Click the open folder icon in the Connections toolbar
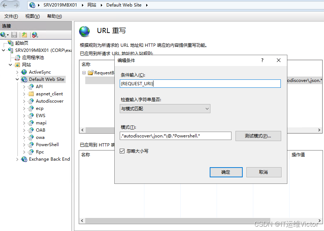The height and width of the screenshot is (231, 324). point(24,35)
